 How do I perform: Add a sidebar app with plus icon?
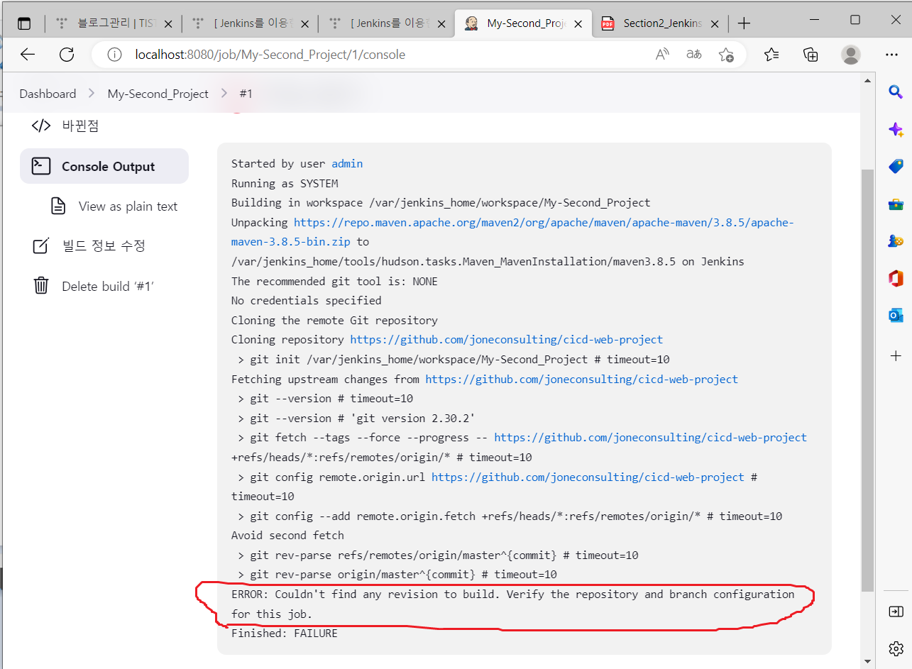pos(896,356)
